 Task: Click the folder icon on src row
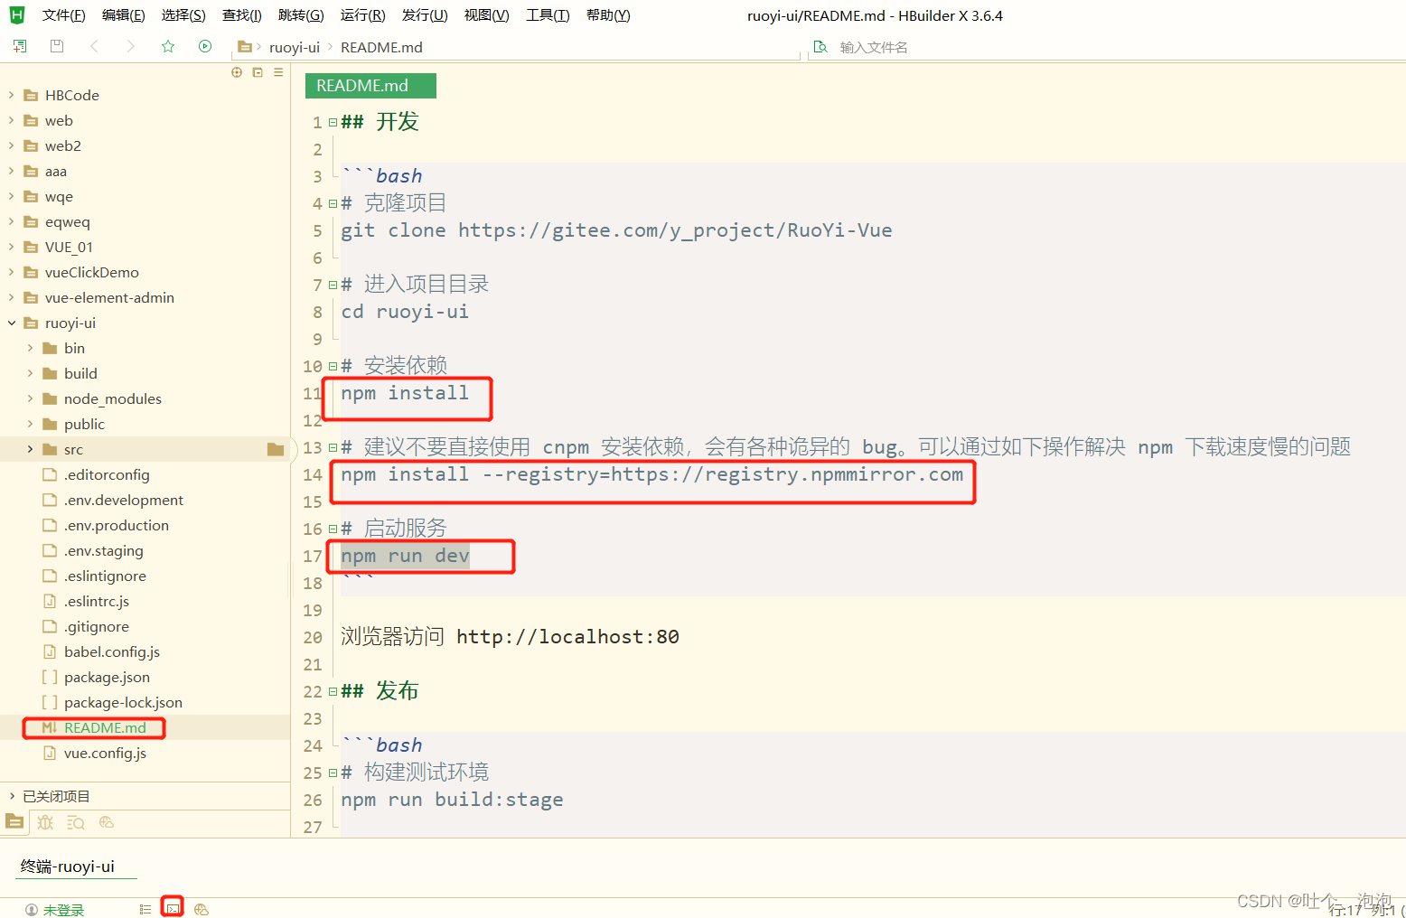point(276,449)
